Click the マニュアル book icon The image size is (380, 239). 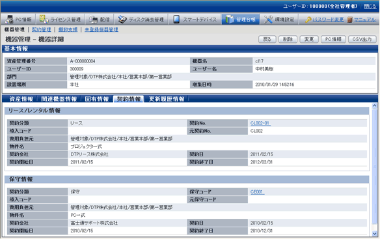click(x=349, y=20)
